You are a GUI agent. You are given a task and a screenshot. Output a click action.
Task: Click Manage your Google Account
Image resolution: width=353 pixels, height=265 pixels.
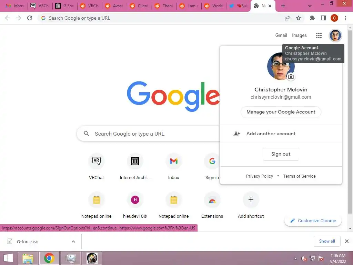[x=281, y=112]
